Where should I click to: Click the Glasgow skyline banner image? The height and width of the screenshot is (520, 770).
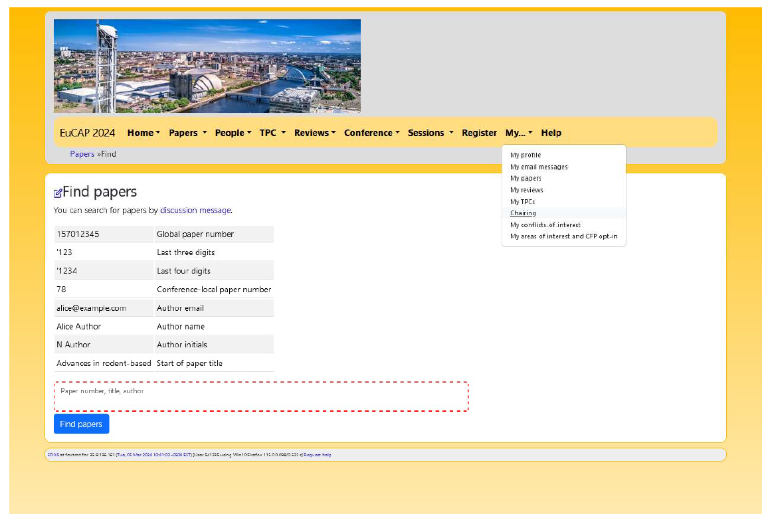point(207,66)
